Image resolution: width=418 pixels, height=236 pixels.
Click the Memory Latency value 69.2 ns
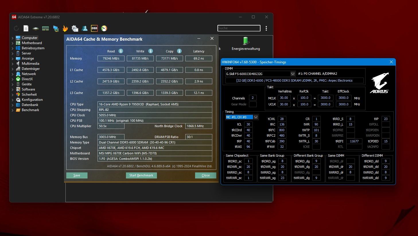coord(199,58)
